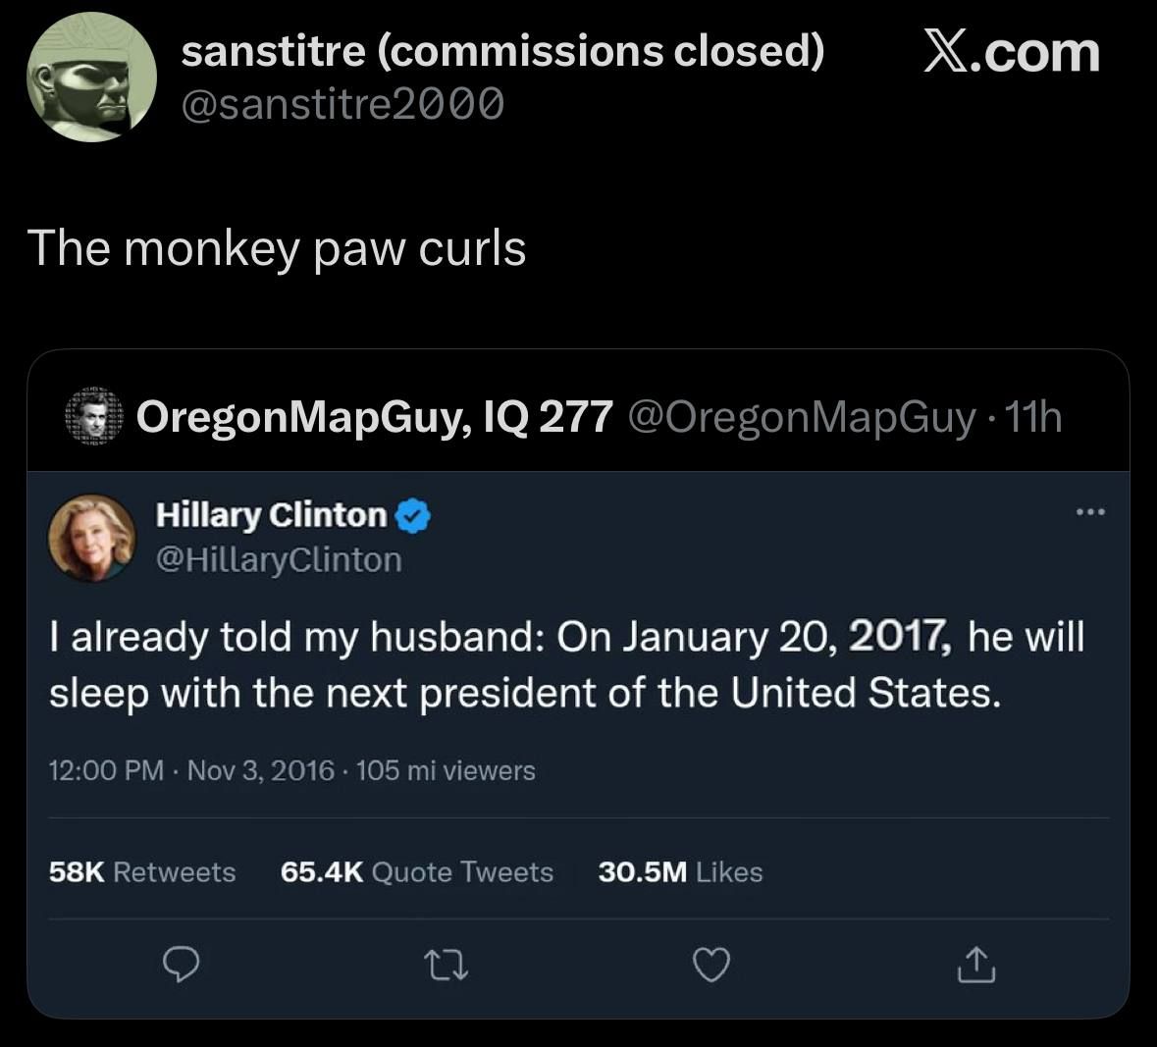Viewport: 1157px width, 1047px height.
Task: Click the reply speech bubble icon
Action: click(x=180, y=968)
